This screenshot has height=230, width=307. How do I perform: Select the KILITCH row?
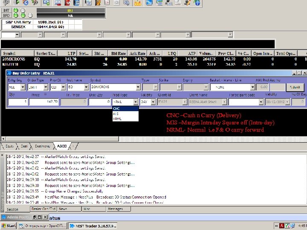(x=153, y=64)
